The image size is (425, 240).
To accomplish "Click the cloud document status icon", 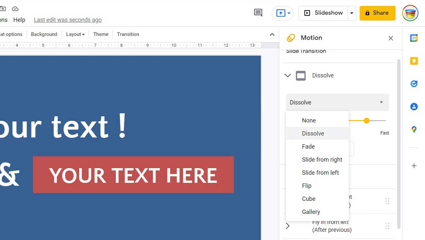I will (x=15, y=8).
